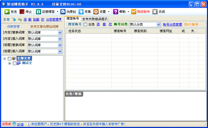Open the [标题]插入词库 combo box
This screenshot has height=128, width=208.
point(45,51)
